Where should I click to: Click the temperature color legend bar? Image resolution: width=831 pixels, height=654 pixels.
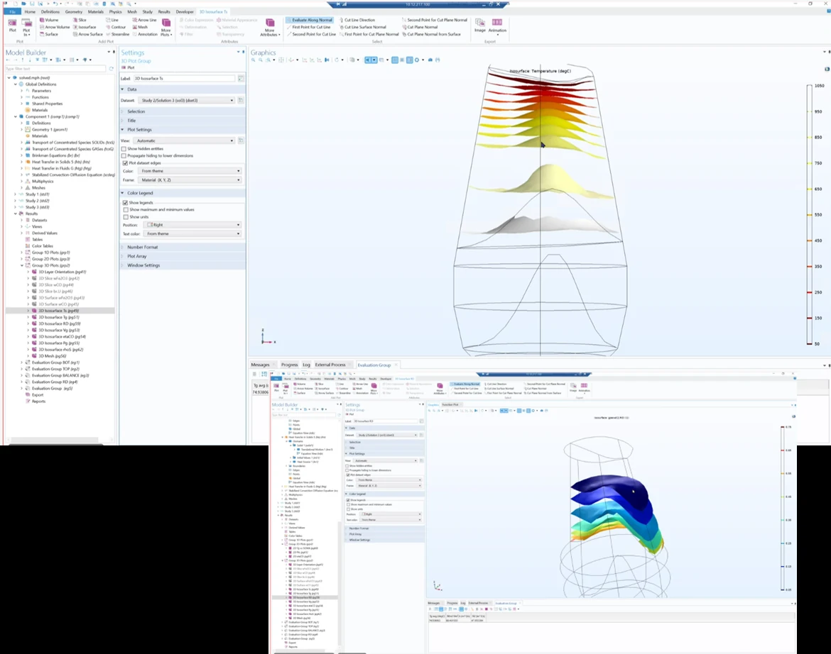pos(810,214)
